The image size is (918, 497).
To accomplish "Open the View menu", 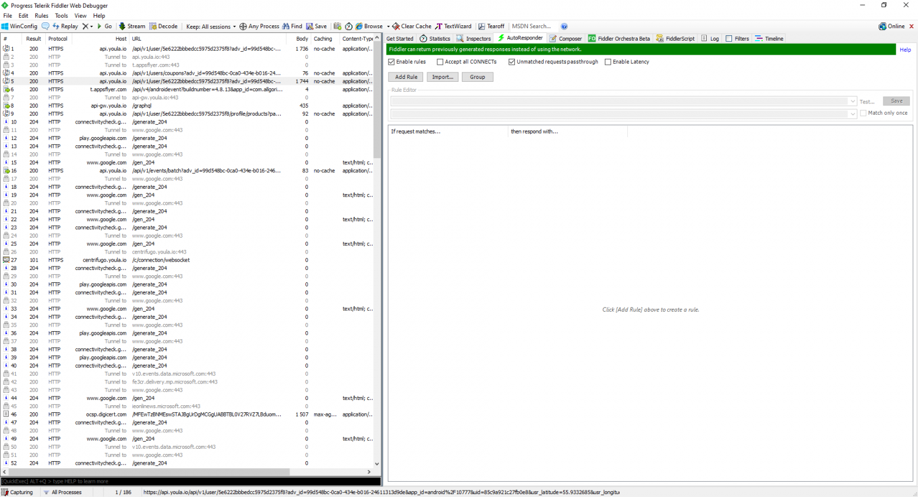I will 81,16.
